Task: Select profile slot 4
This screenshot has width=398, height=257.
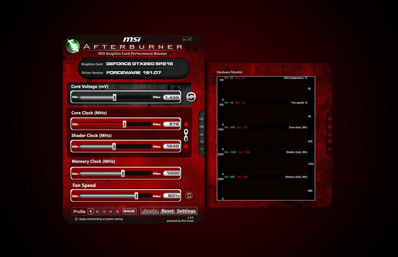Action: (x=111, y=211)
